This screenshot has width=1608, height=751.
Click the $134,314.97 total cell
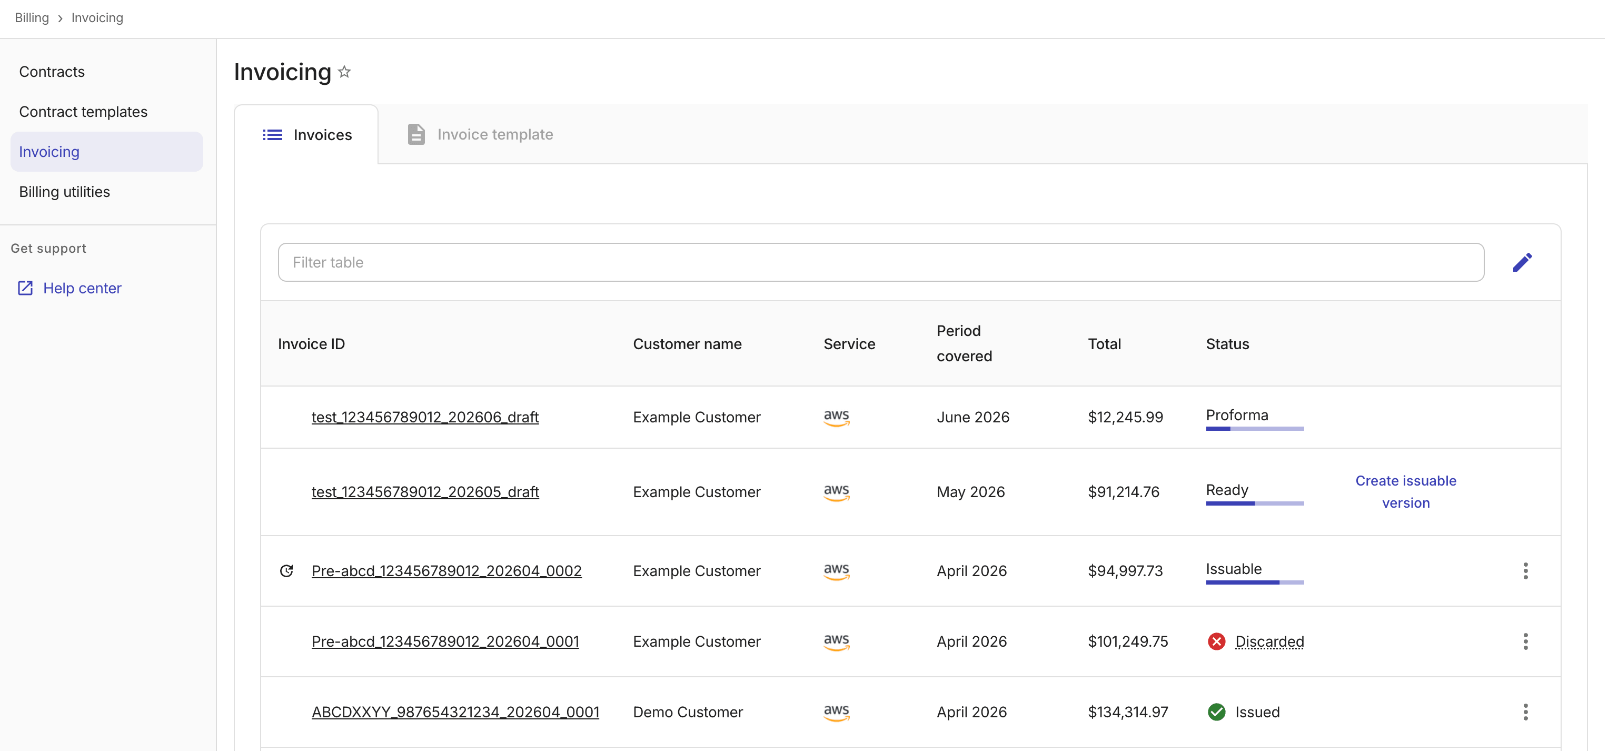click(1128, 712)
